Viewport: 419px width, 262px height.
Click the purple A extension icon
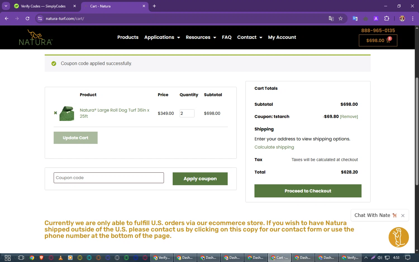point(376,18)
